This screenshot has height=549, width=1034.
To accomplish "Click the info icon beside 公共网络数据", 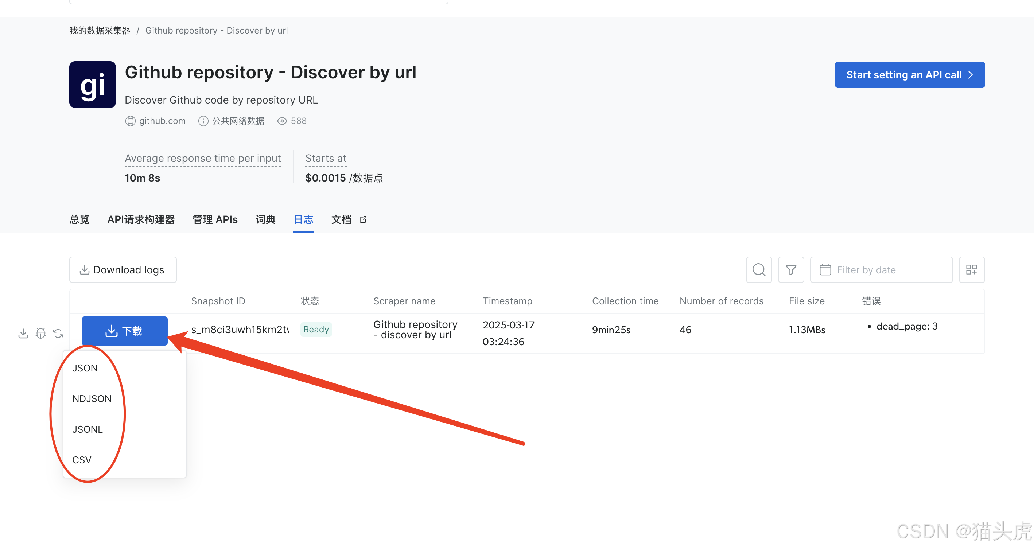I will pos(203,121).
